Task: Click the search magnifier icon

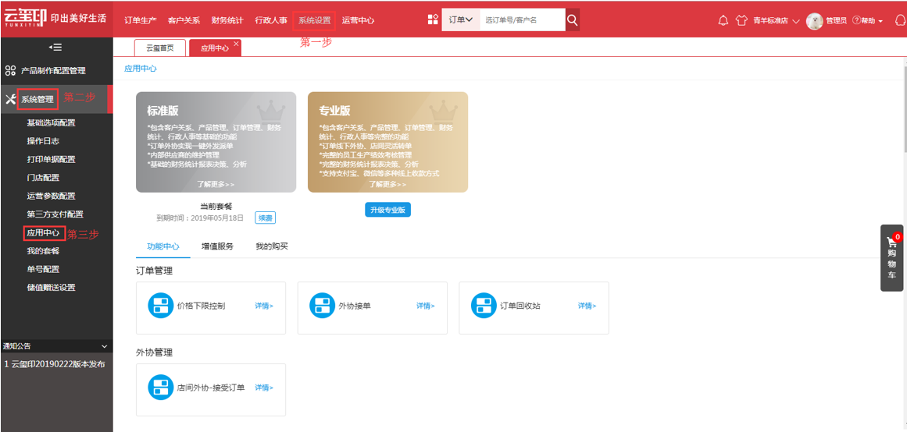Action: coord(572,19)
